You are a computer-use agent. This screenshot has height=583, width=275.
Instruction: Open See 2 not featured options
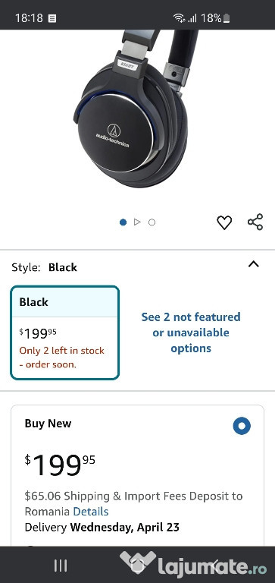point(191,332)
